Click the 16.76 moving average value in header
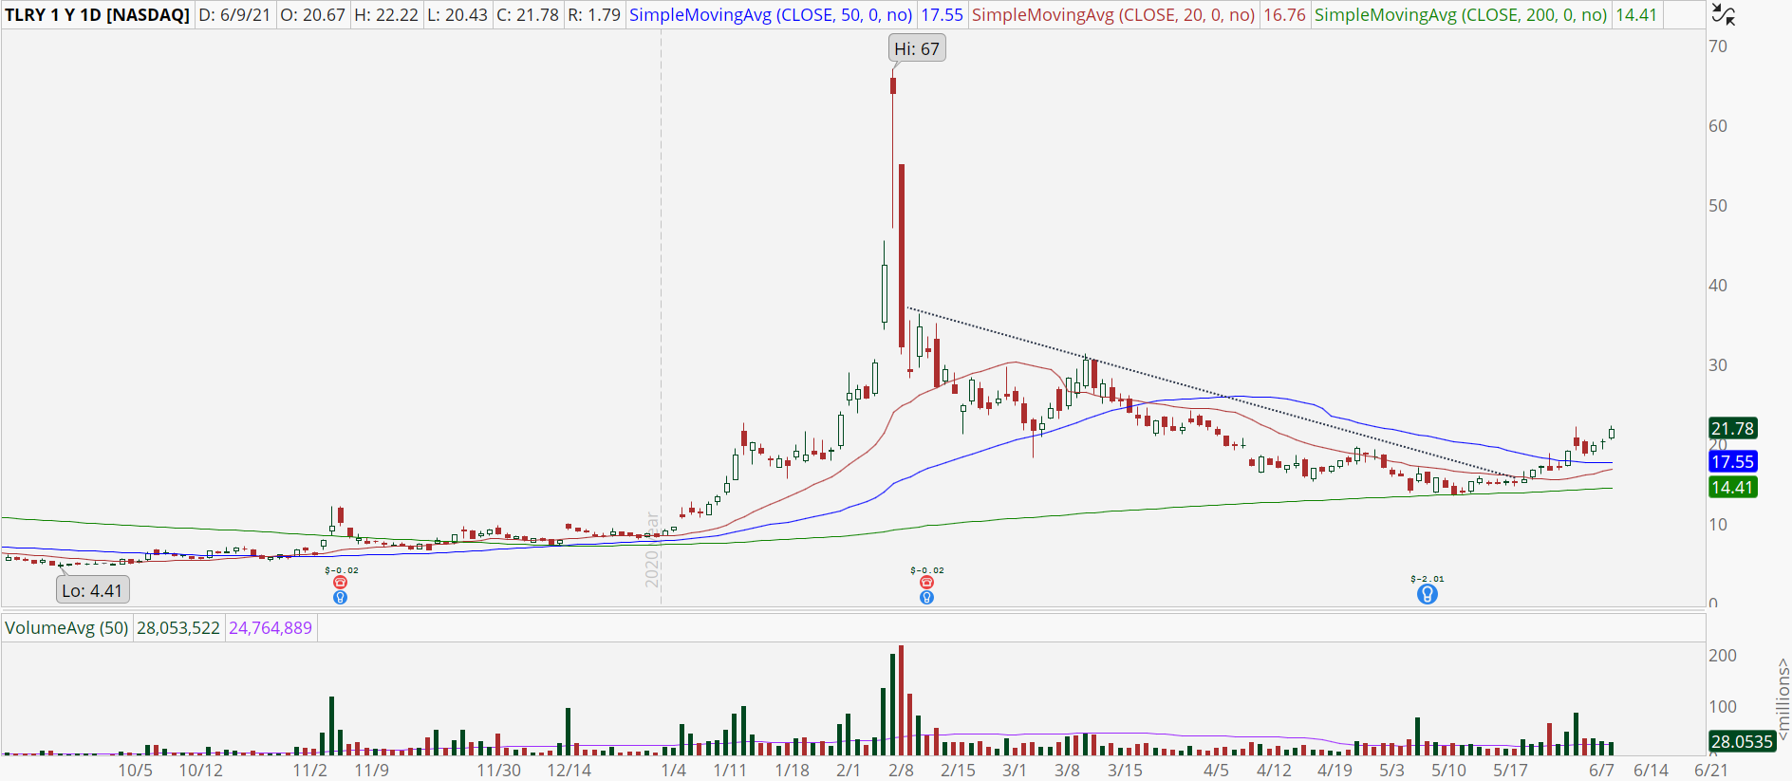The height and width of the screenshot is (781, 1792). (x=1284, y=15)
